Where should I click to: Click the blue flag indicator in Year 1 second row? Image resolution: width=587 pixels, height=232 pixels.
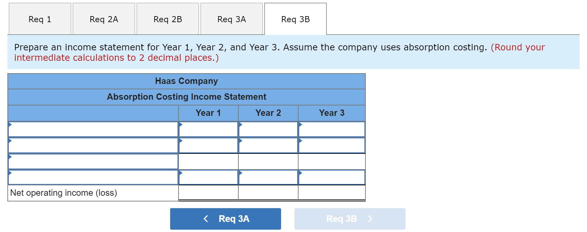point(181,141)
